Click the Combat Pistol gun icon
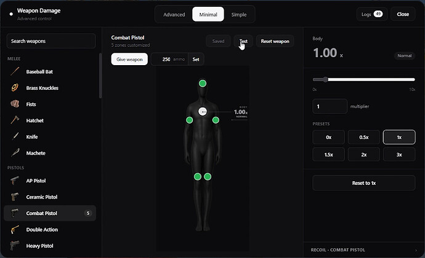Viewport: 425px width, 258px height. point(15,213)
